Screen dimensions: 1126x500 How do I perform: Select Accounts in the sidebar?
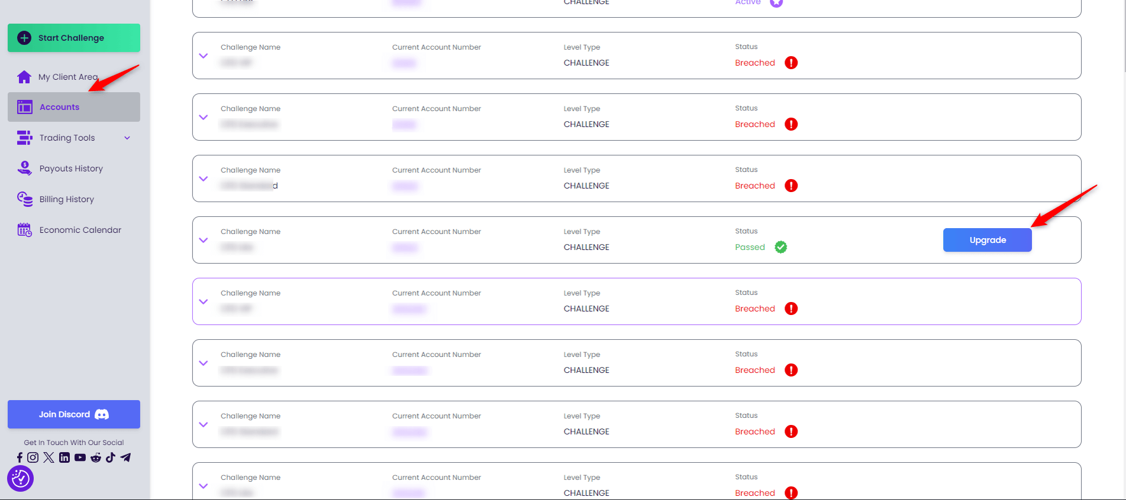click(59, 107)
